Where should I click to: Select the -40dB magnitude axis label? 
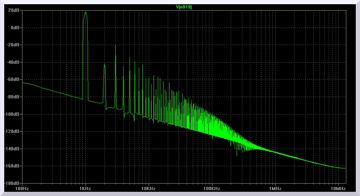[13, 62]
